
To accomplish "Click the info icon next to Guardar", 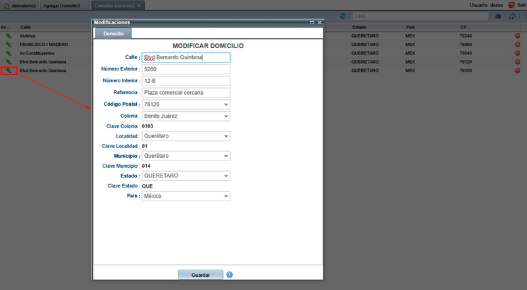I will tap(230, 275).
